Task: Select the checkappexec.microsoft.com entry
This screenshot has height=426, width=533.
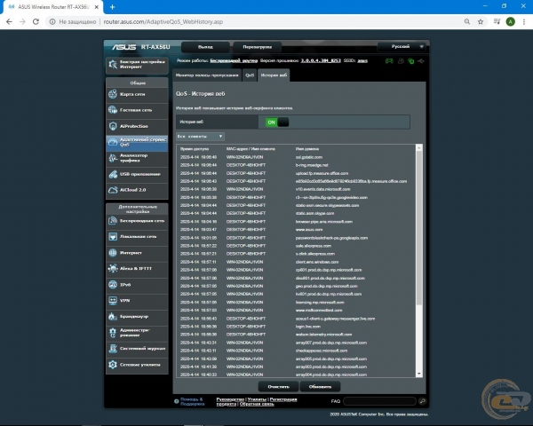Action: [322, 351]
